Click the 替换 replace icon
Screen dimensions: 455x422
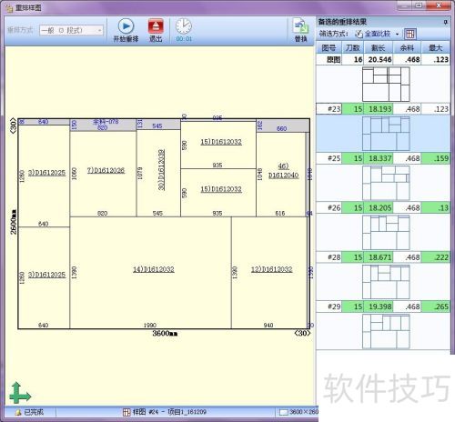tap(300, 26)
